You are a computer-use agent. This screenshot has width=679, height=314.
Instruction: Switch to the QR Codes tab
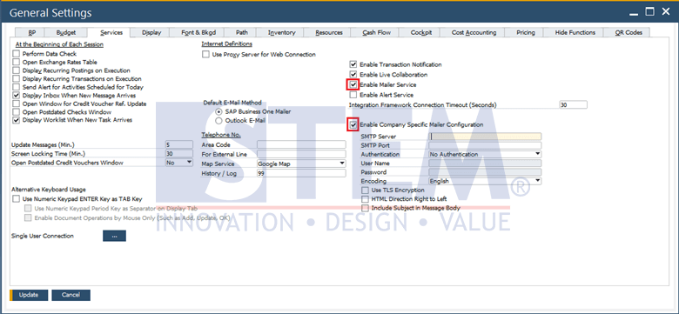(629, 32)
